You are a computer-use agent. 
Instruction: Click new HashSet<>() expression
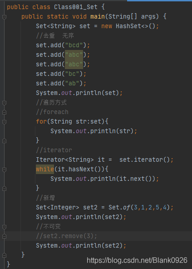coord(128,26)
